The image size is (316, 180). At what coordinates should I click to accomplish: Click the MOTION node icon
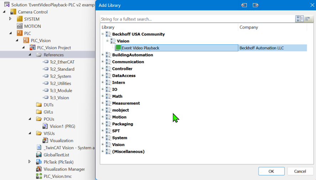coord(20,26)
